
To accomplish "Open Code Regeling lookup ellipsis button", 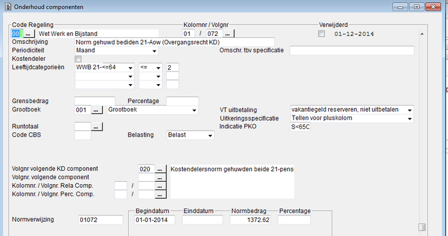I will [28, 34].
